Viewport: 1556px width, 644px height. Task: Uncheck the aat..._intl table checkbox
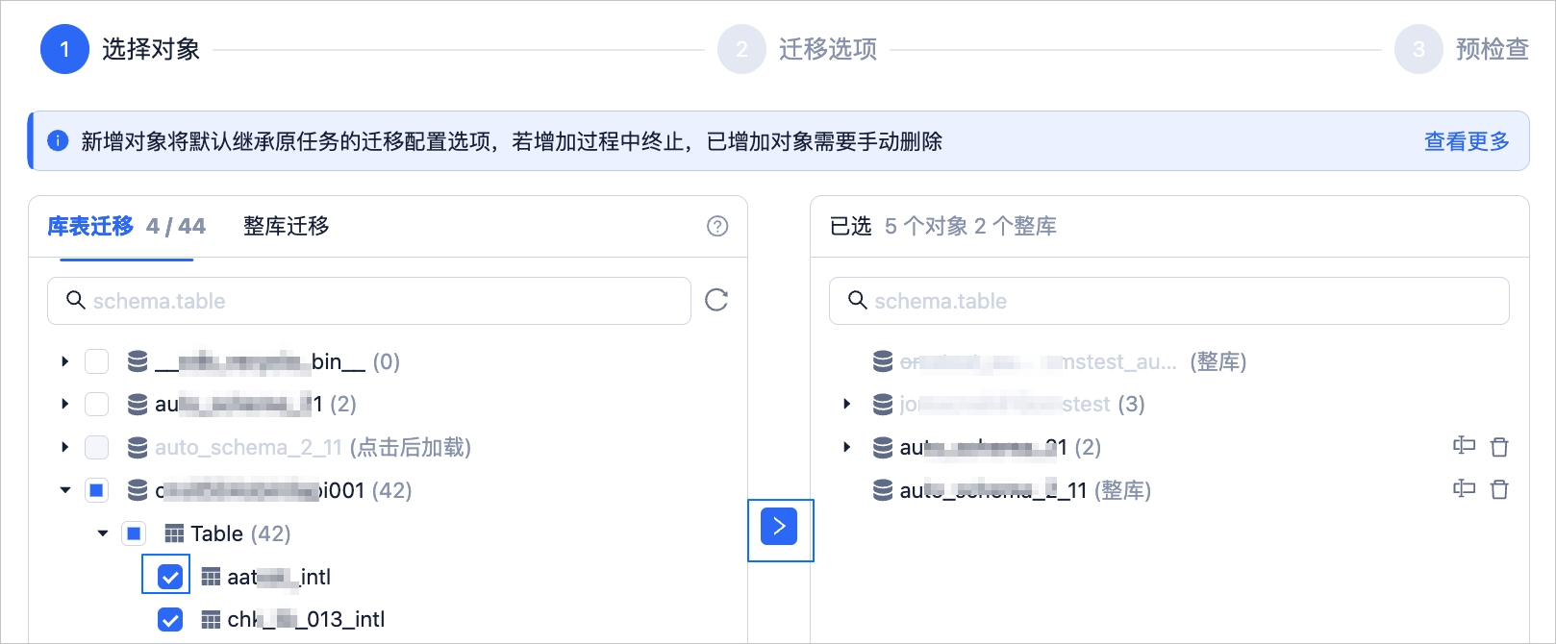coord(170,577)
